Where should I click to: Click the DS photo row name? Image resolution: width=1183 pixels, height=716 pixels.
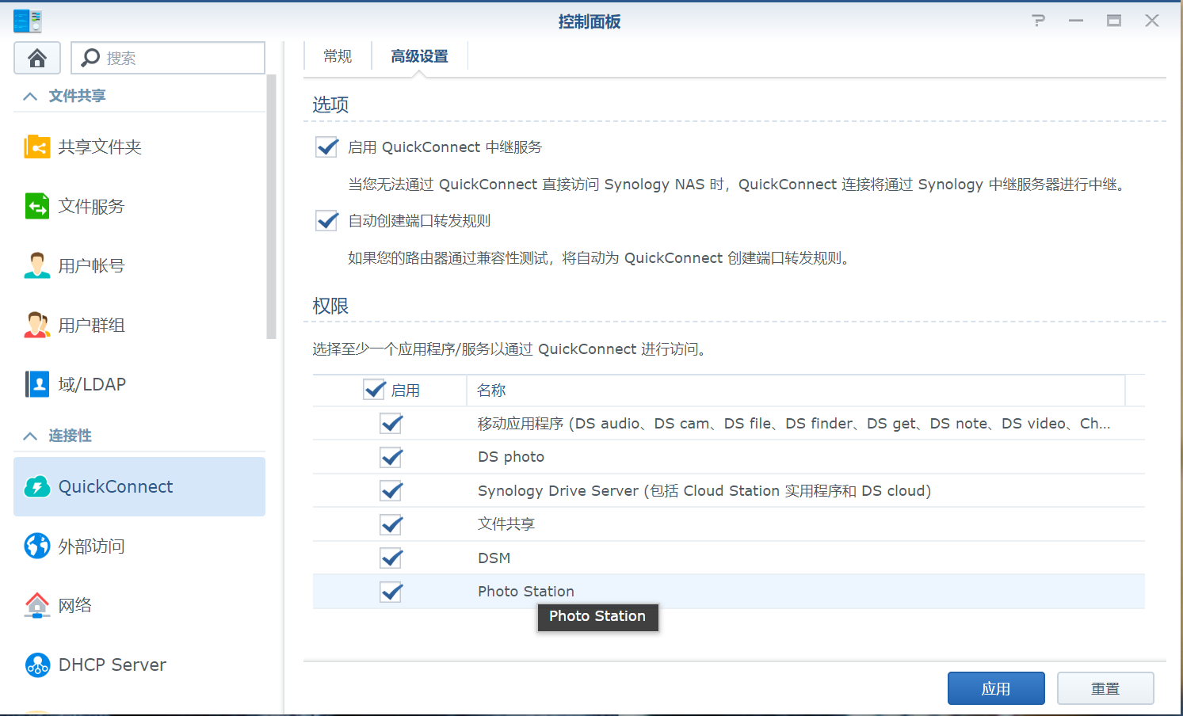(511, 457)
